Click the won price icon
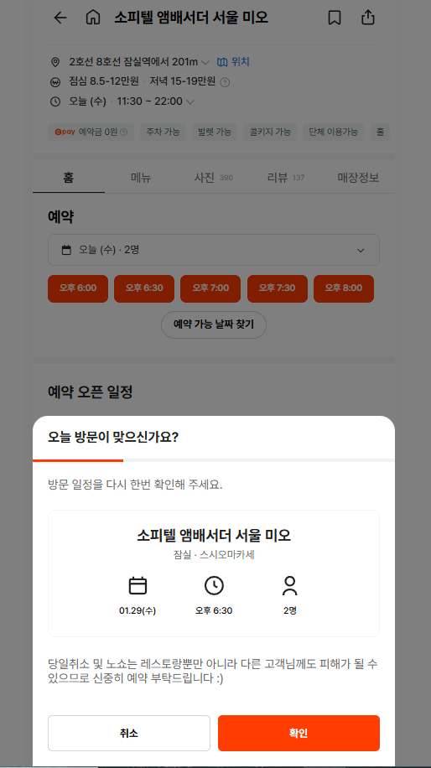431x768 pixels. click(x=55, y=82)
